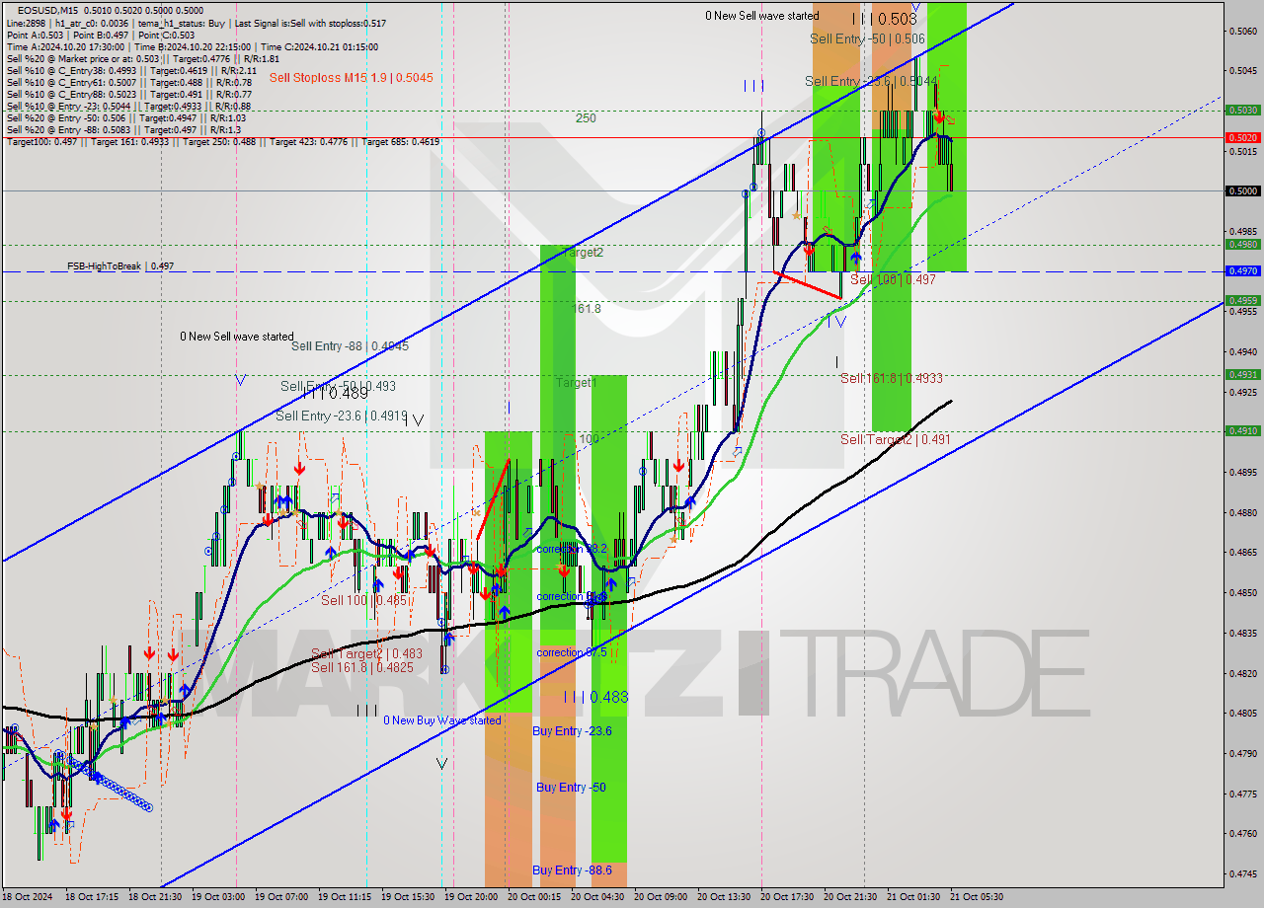Click the 0.4745 price axis value
Image resolution: width=1264 pixels, height=908 pixels.
click(x=1243, y=873)
